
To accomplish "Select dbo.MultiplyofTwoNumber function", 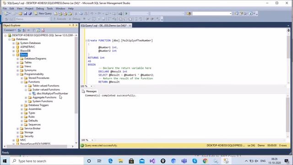I will 52,93.
